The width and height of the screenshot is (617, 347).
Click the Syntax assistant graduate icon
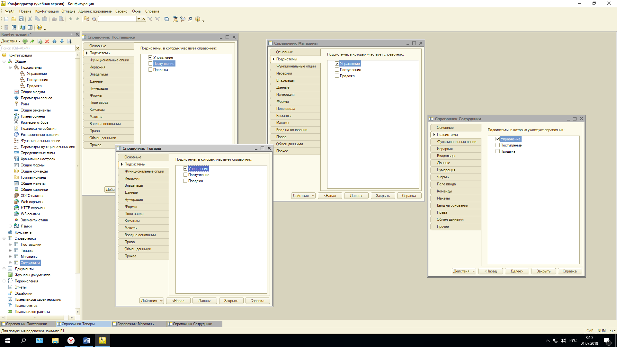point(175,19)
